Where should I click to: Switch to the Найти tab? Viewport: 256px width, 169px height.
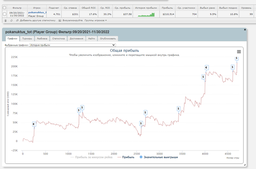click(x=91, y=39)
